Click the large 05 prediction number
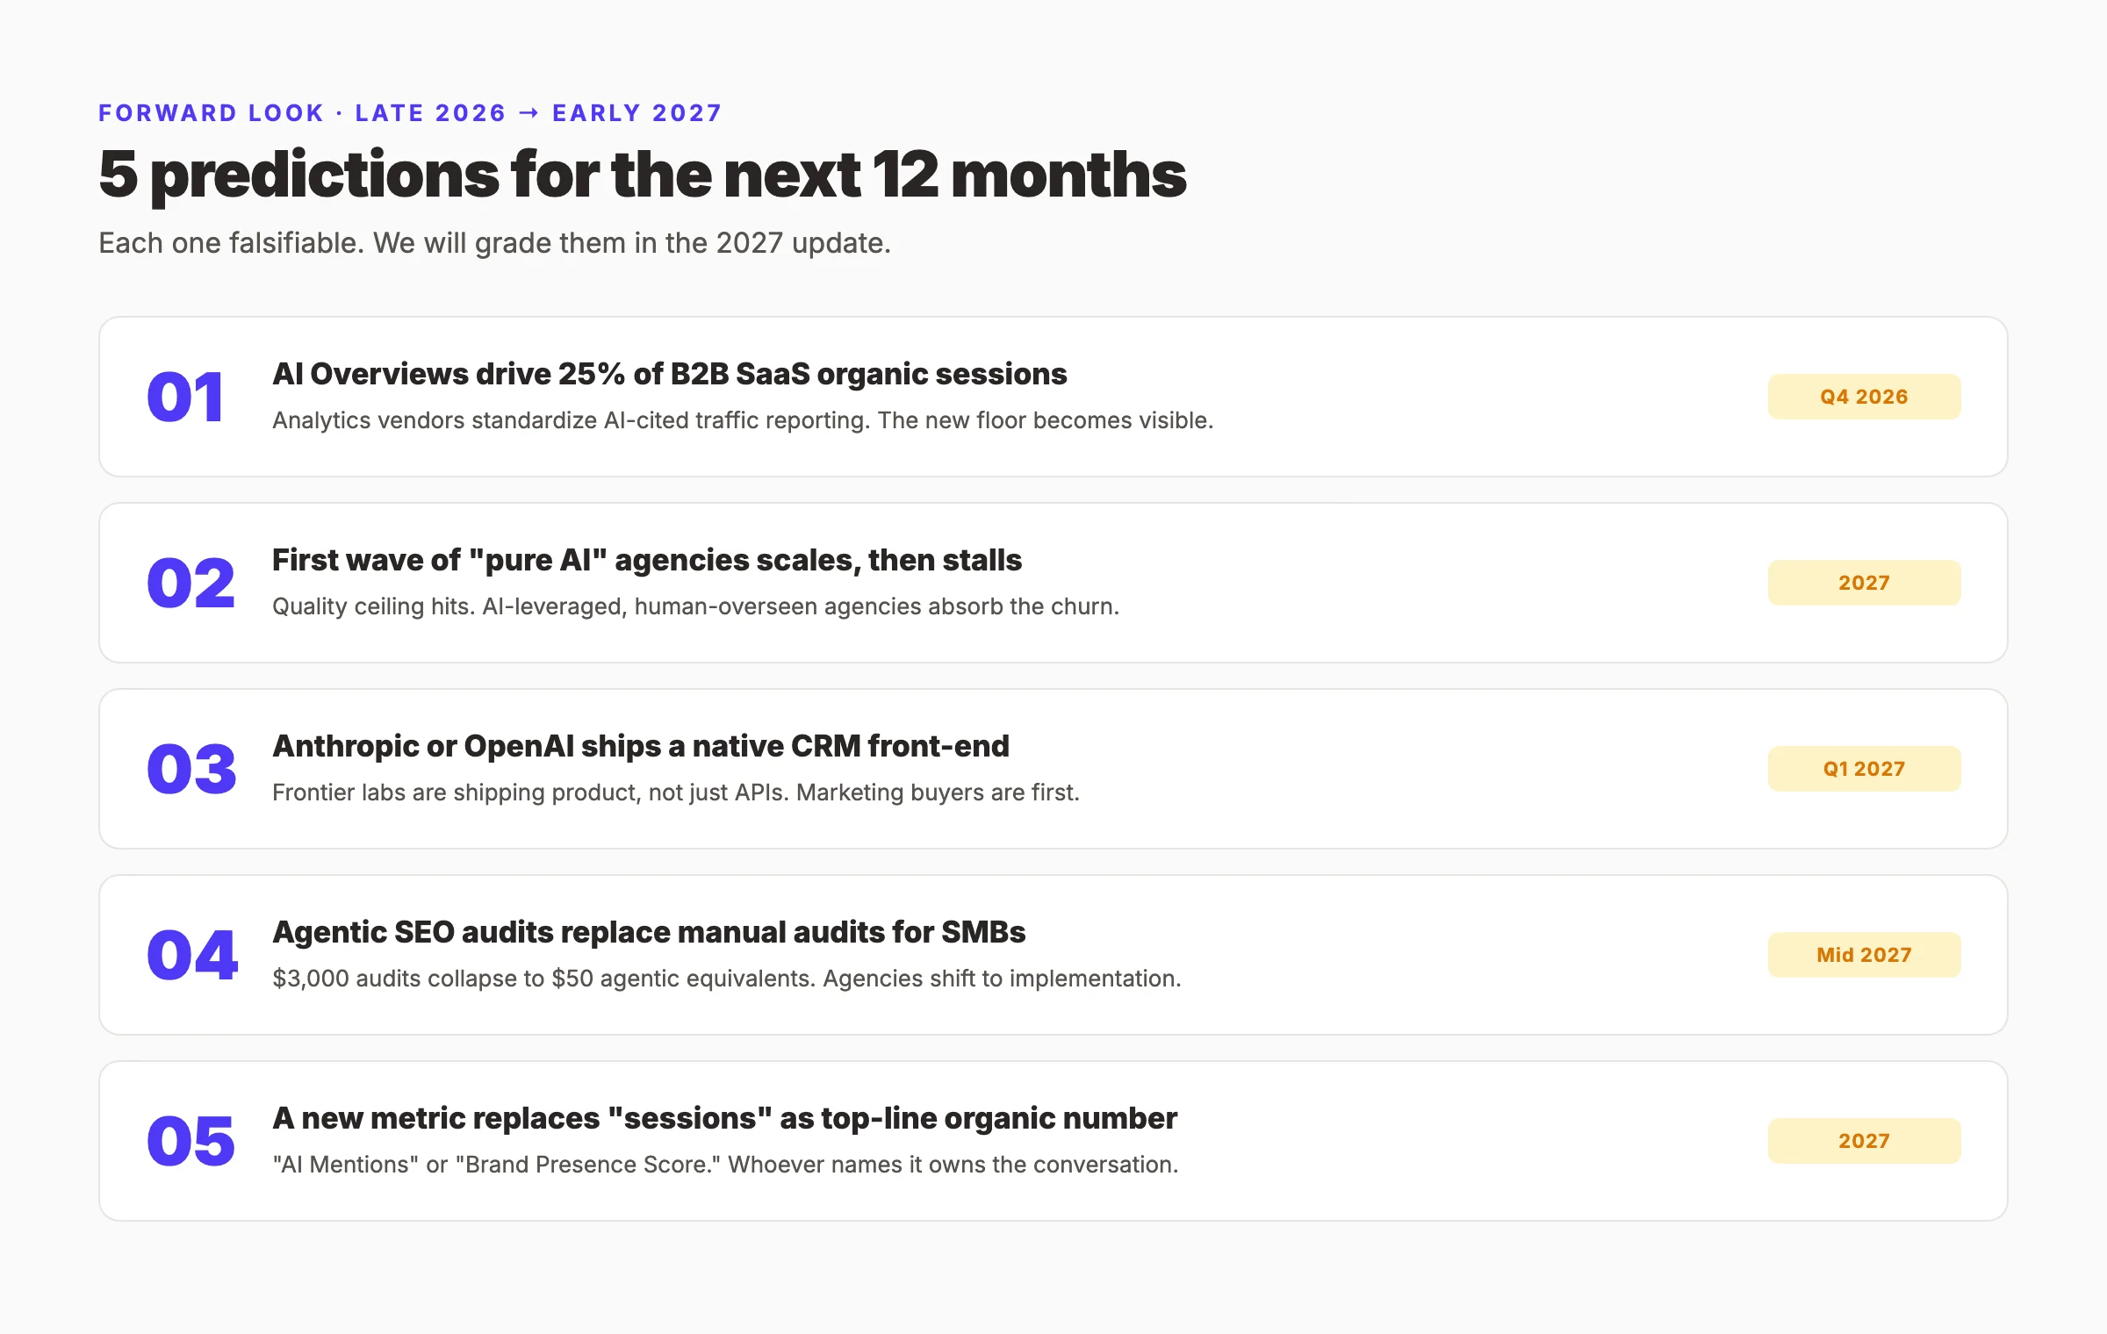Screen dimensions: 2107x1334 (191, 1141)
